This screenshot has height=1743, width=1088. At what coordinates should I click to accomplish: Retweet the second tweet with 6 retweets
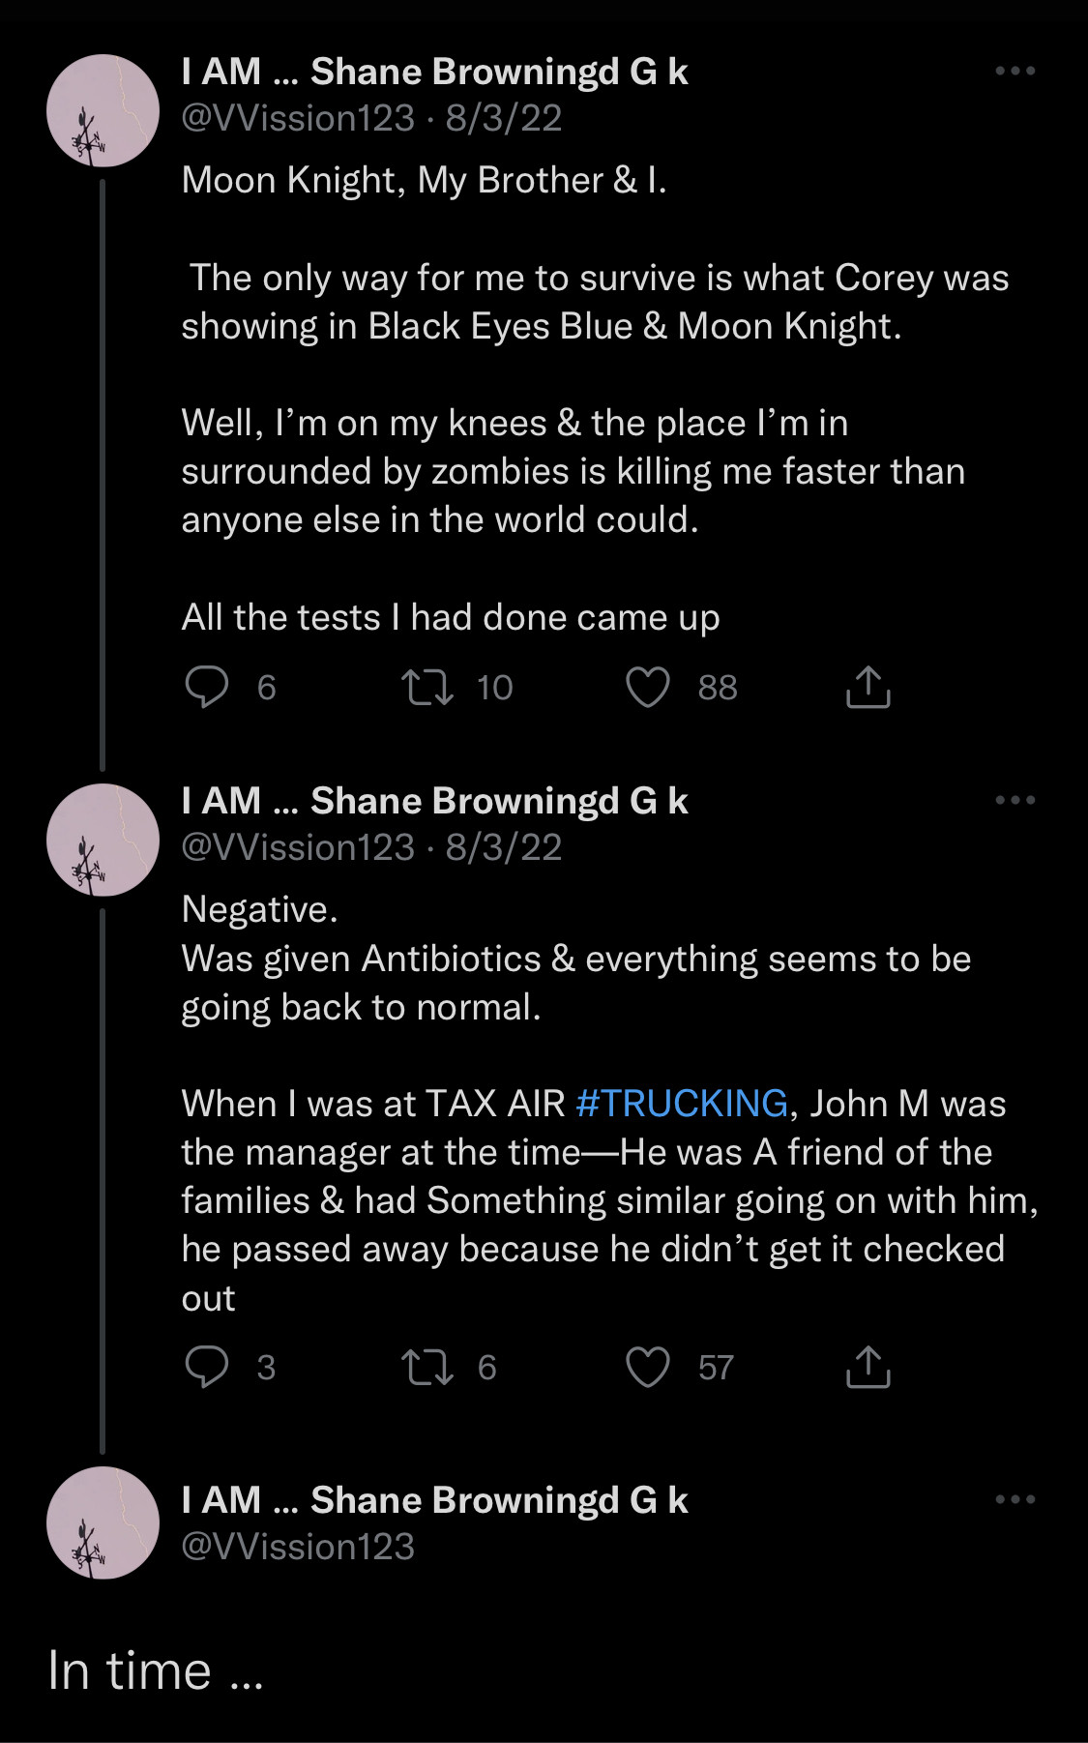(427, 1367)
